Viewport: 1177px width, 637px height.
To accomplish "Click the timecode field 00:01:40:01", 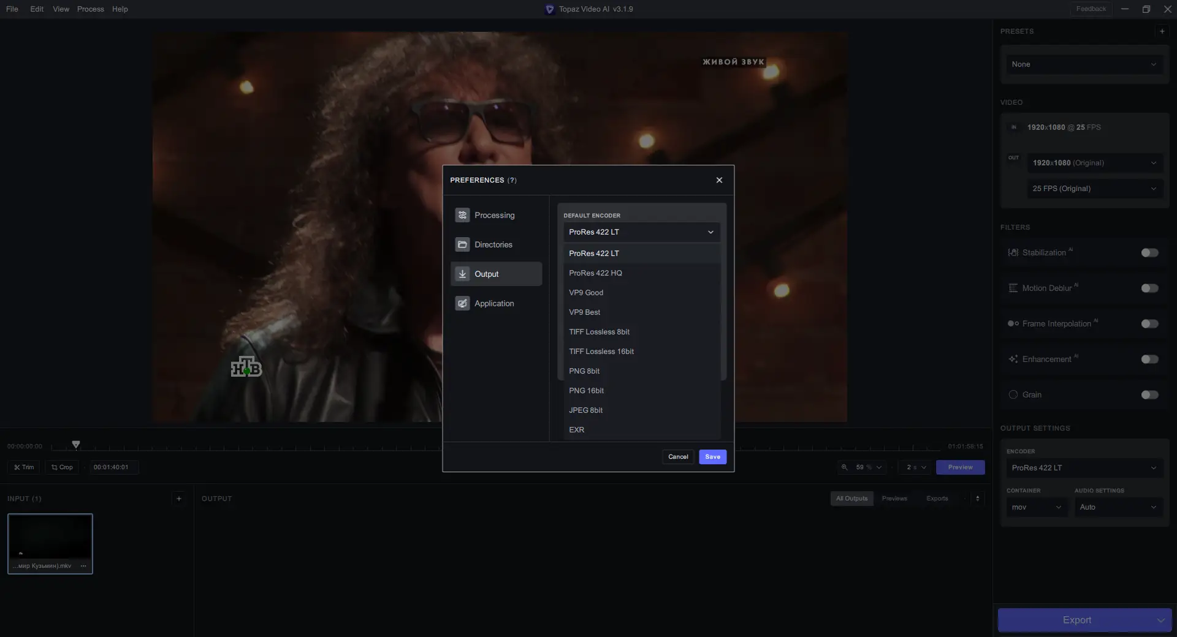I will (114, 467).
